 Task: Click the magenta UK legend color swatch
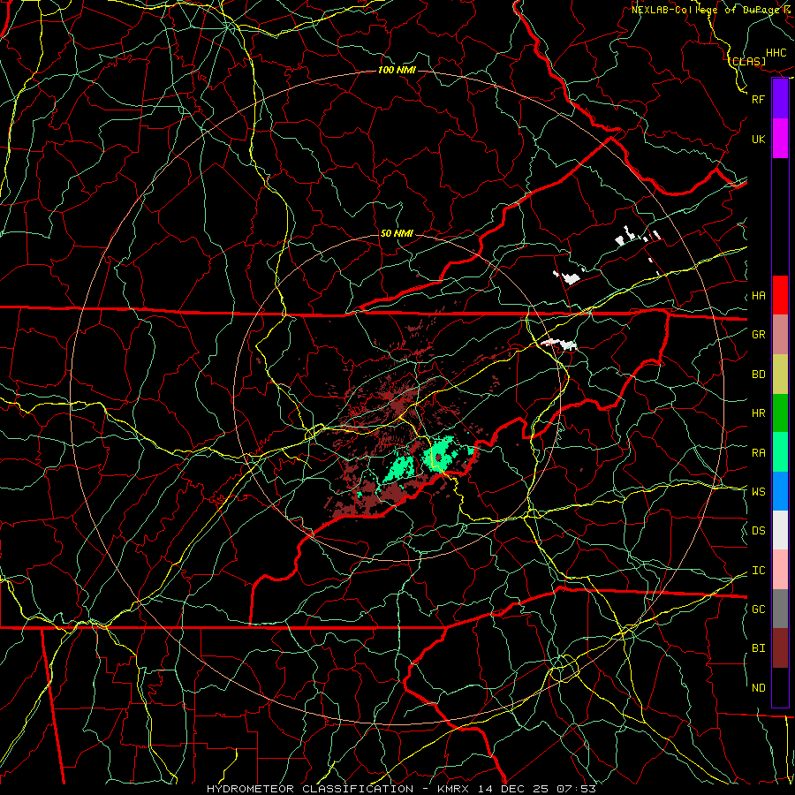pos(780,139)
